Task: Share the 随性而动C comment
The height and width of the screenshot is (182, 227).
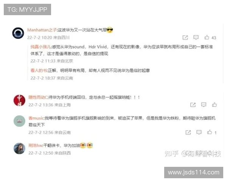Action: tap(193, 105)
